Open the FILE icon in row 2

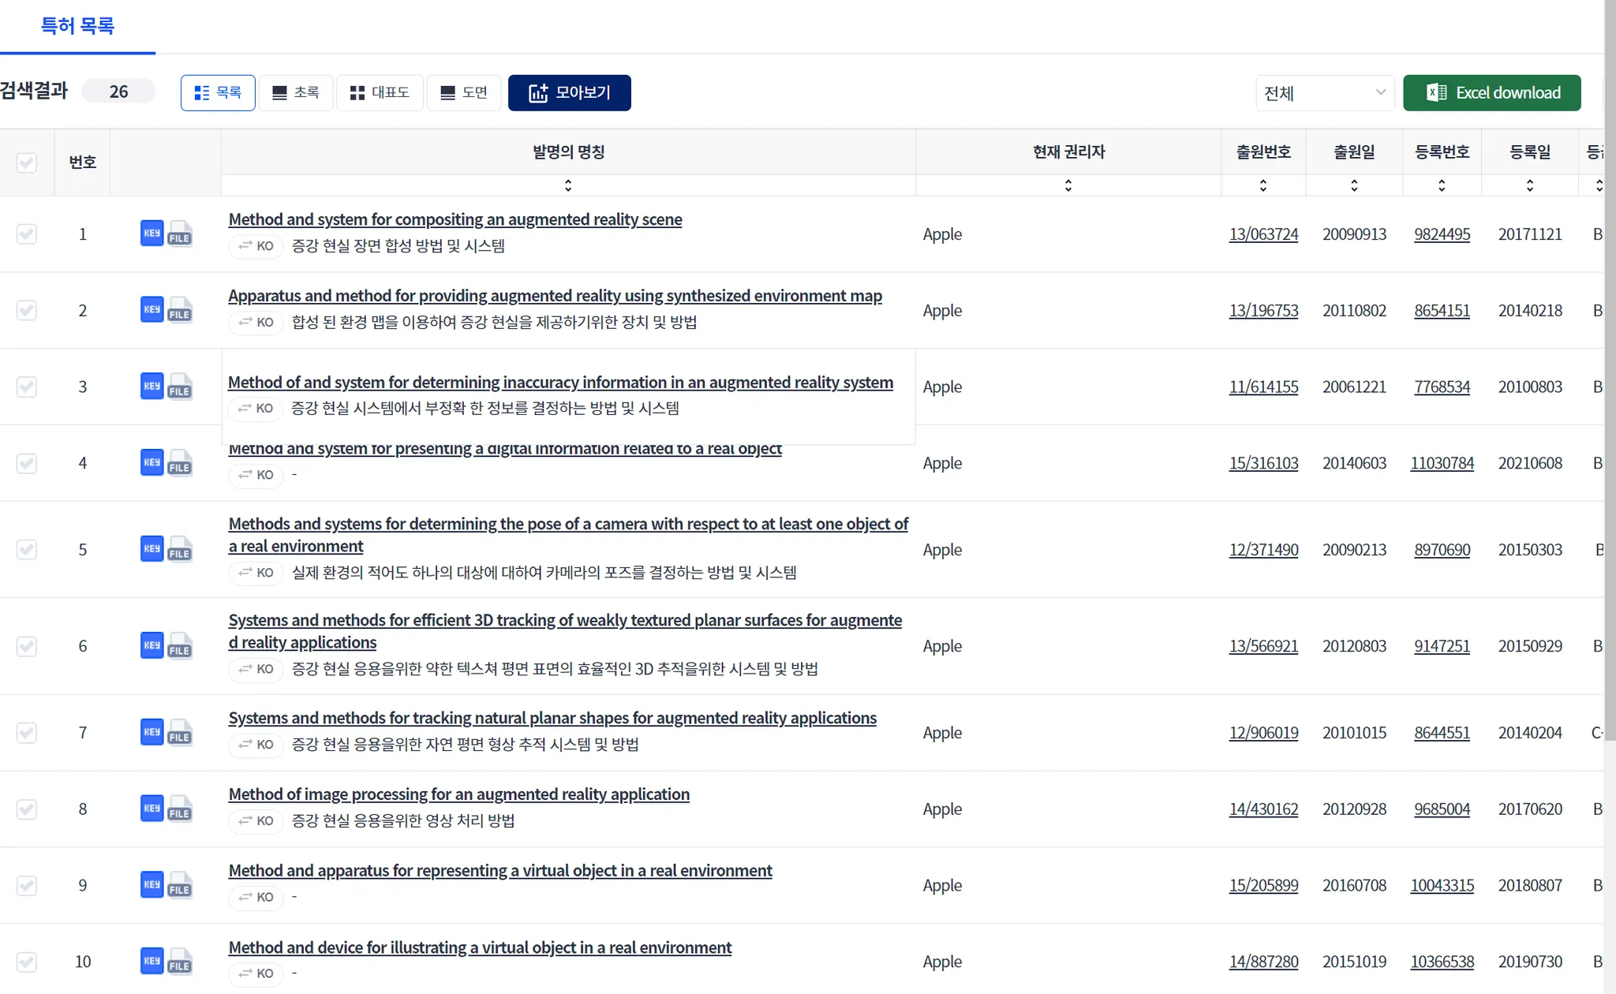[x=180, y=311]
